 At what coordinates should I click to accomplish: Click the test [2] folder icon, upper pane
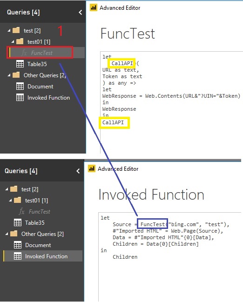point(16,30)
